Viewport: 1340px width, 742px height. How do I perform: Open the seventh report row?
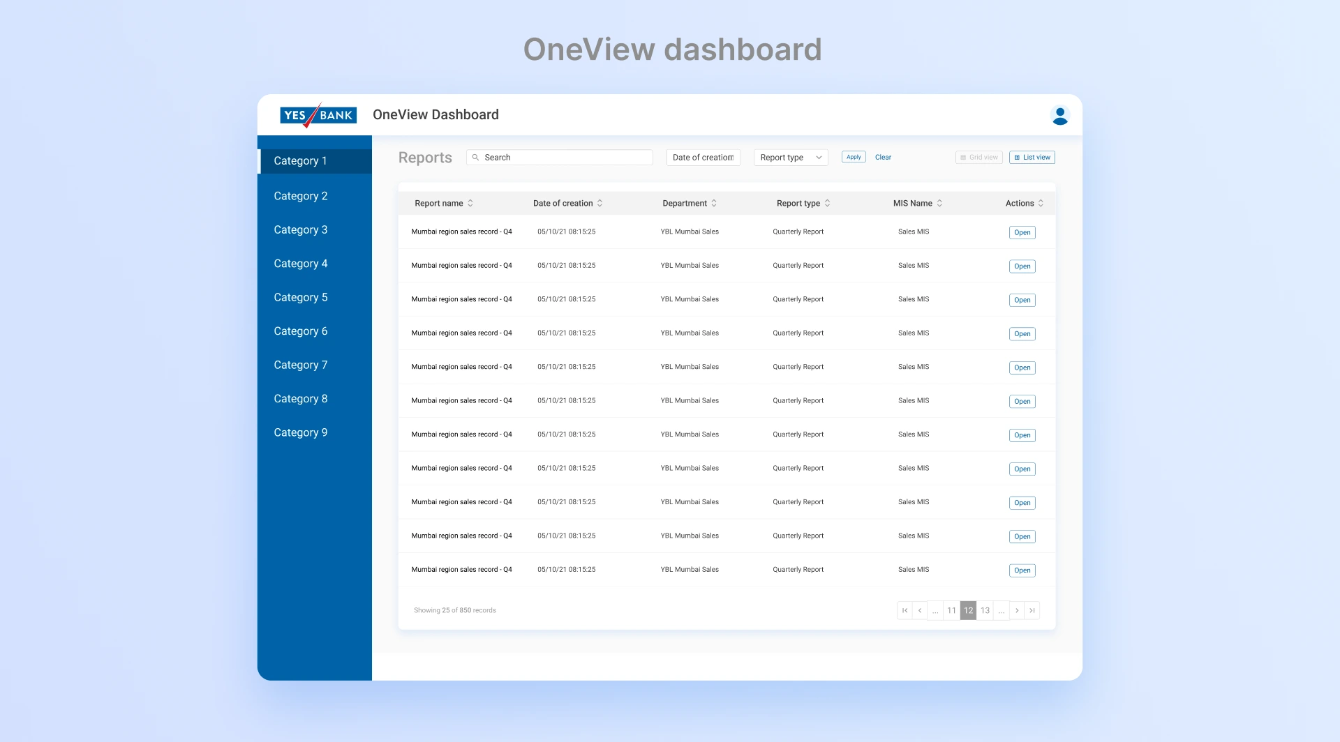1022,436
